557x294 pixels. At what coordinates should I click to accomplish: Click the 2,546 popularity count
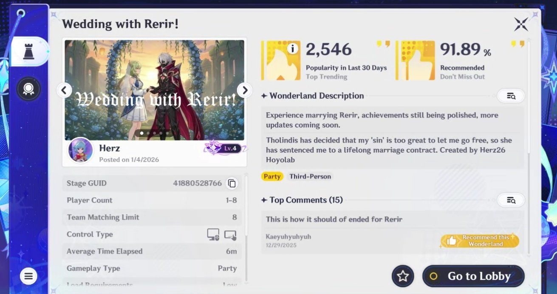pyautogui.click(x=329, y=50)
